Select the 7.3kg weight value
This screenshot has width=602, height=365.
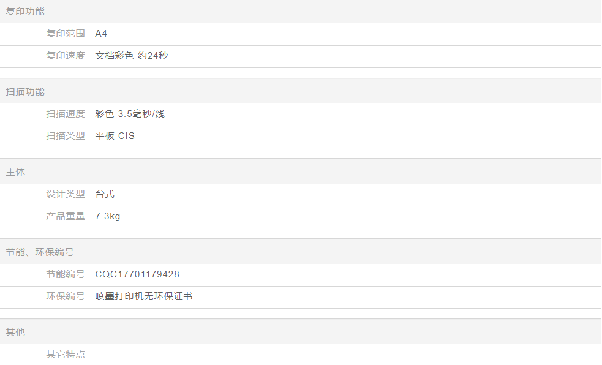pyautogui.click(x=108, y=216)
